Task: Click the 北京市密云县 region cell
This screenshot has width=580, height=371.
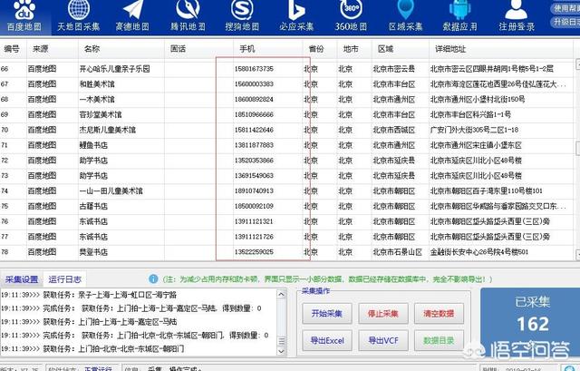Action: (394, 69)
